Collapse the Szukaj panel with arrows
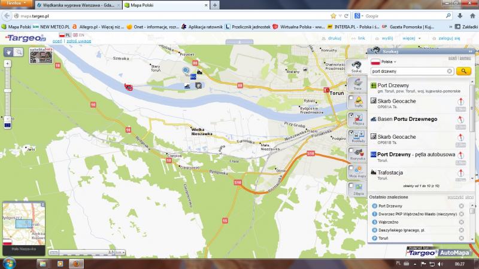479x269 pixels. point(471,51)
